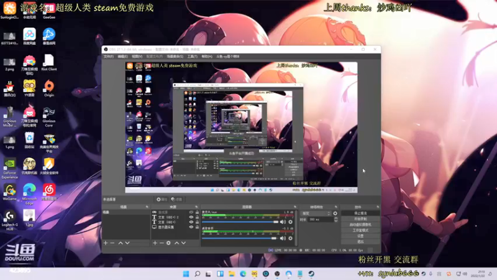
Task: Click Stop Streaming button in controls
Action: 360,213
